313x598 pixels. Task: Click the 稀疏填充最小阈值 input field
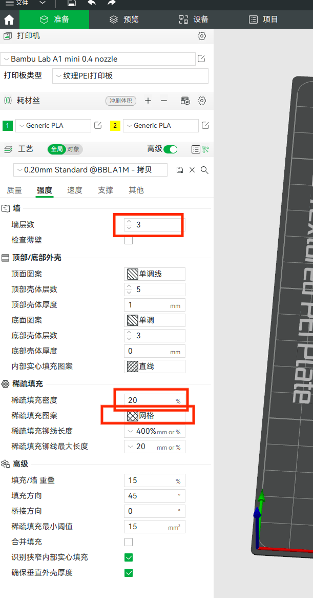pos(155,526)
